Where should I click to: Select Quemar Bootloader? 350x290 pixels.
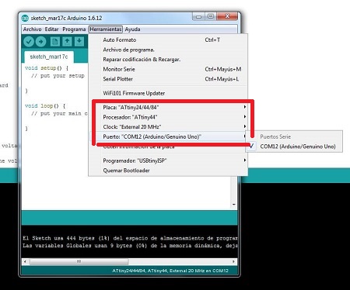click(168, 171)
